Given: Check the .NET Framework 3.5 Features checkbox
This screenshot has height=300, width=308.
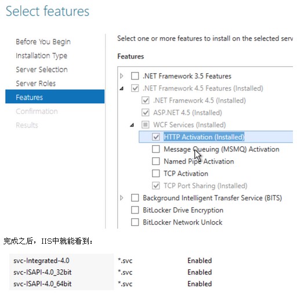Looking at the screenshot, I should coord(135,76).
